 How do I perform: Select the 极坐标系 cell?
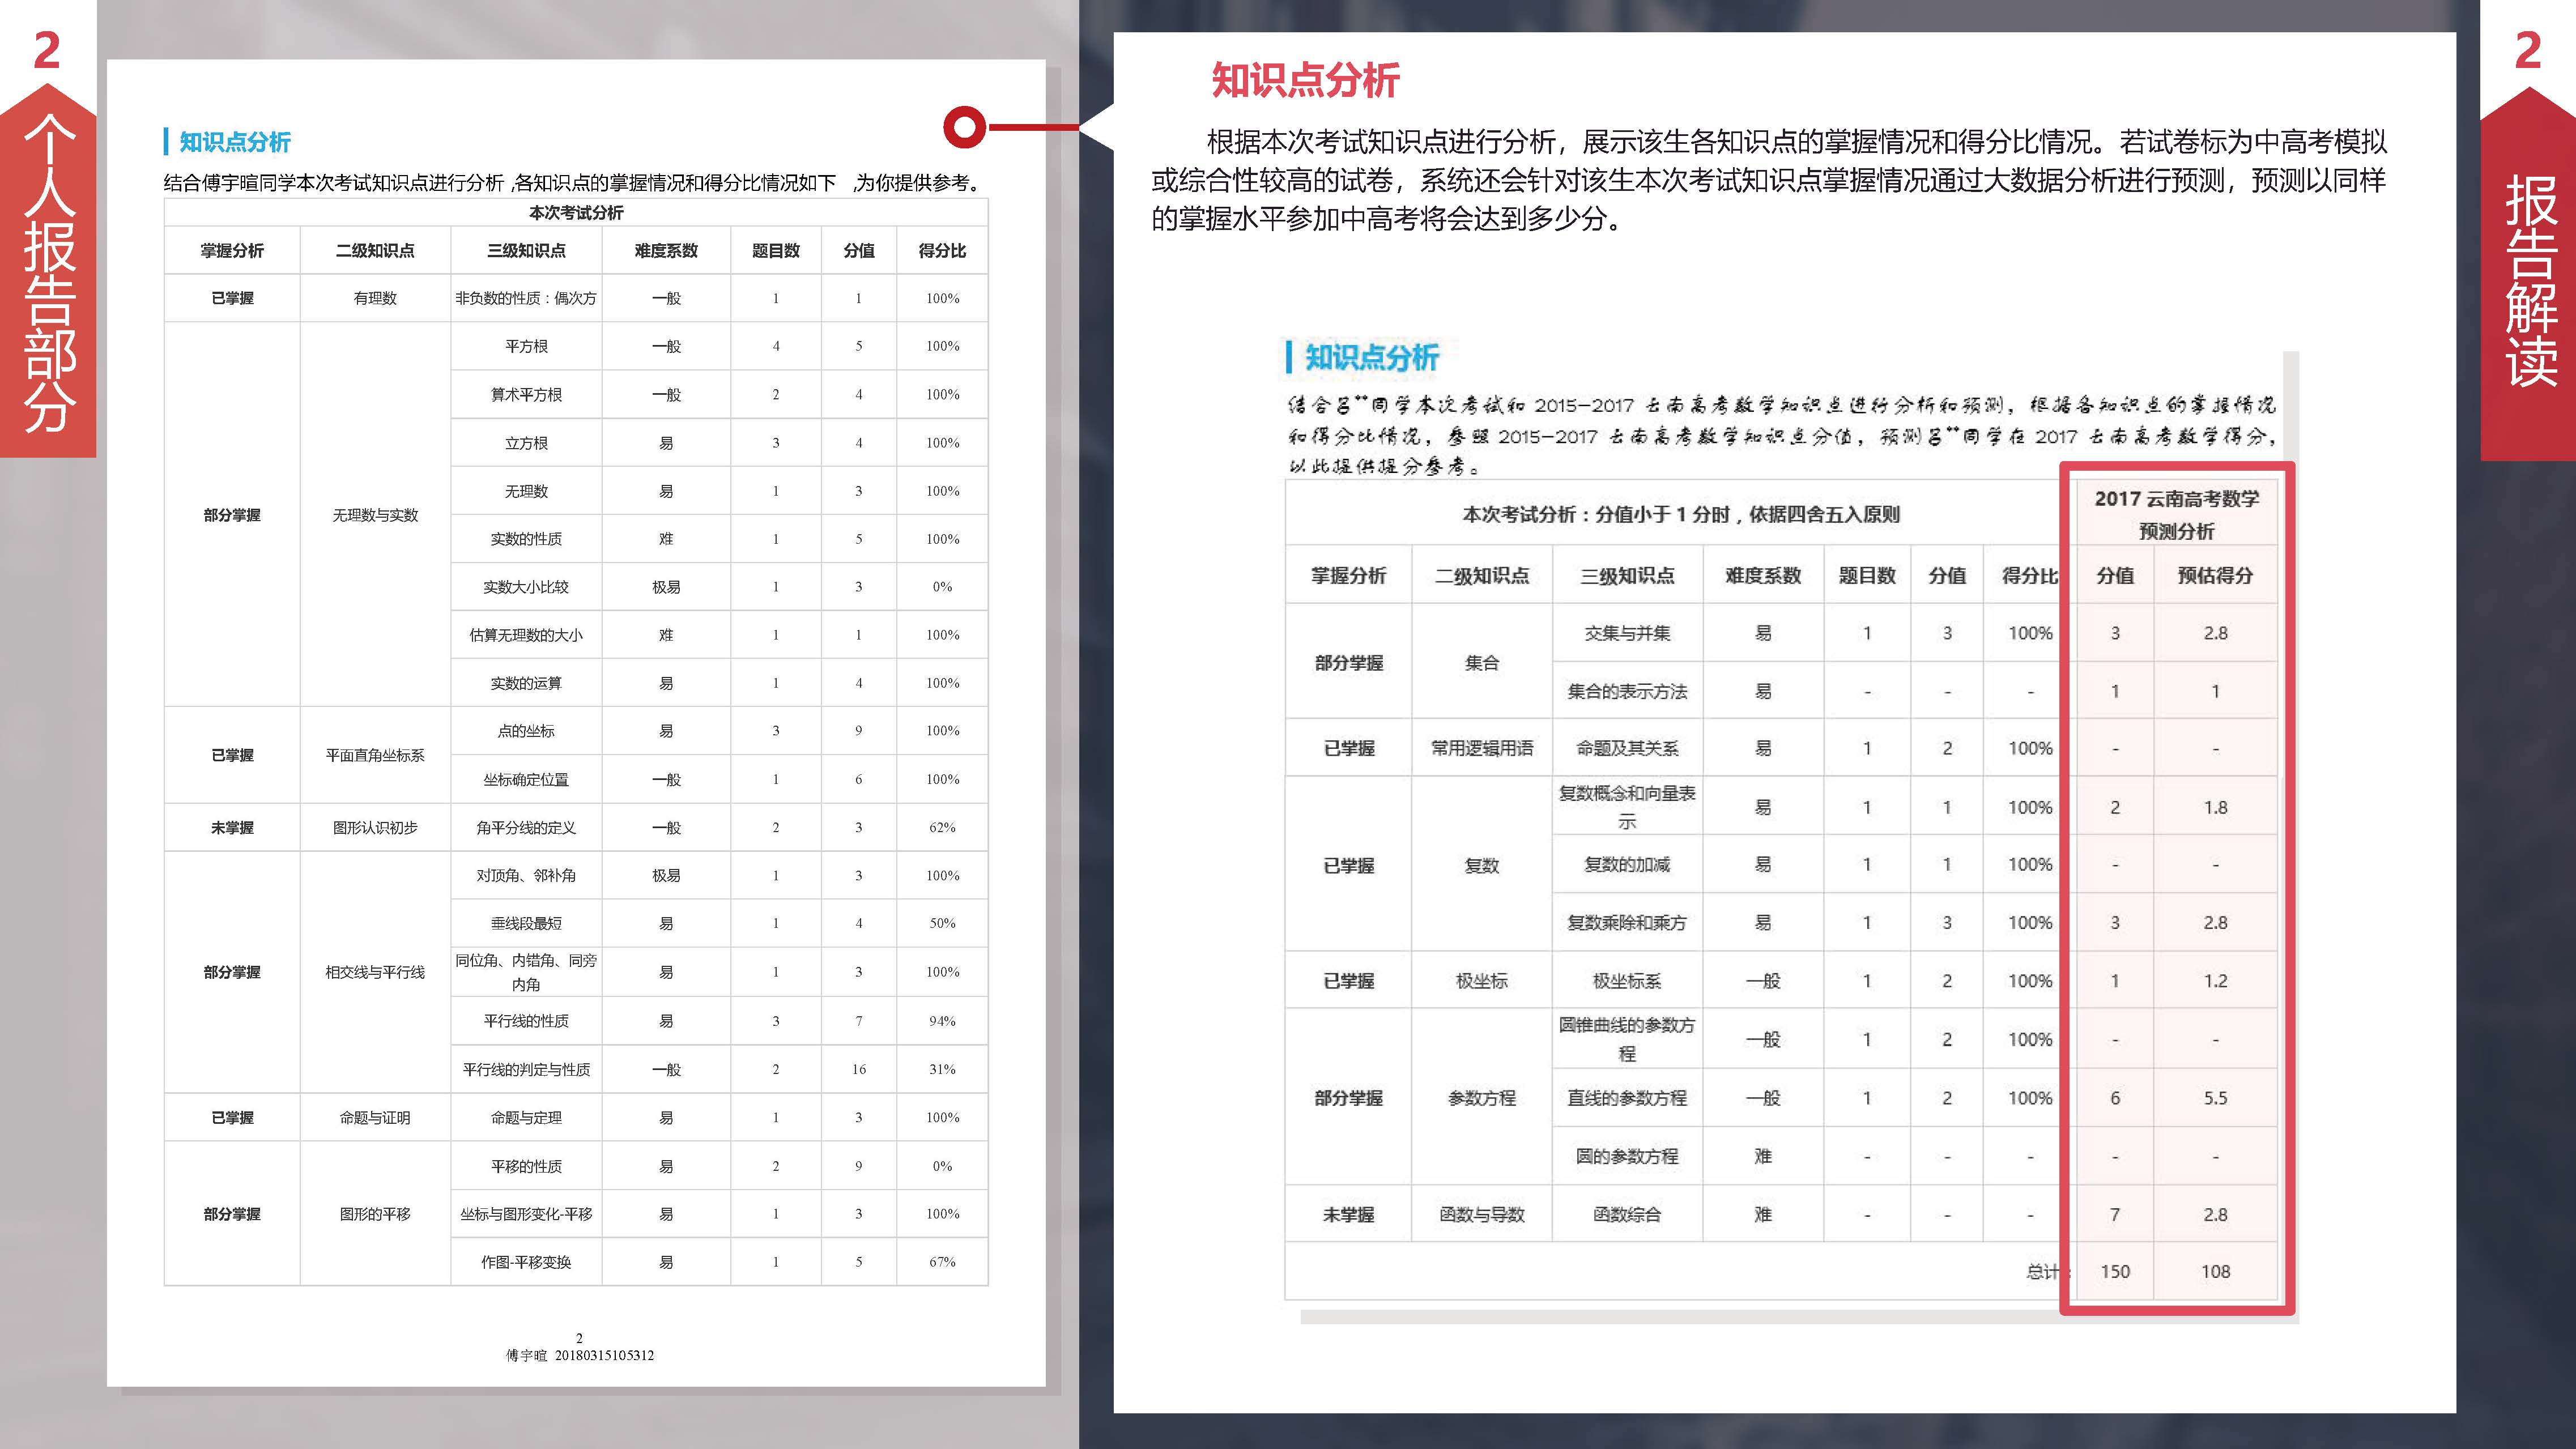click(x=1627, y=981)
